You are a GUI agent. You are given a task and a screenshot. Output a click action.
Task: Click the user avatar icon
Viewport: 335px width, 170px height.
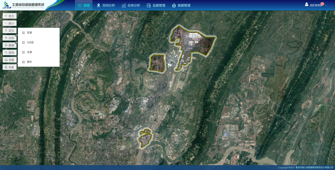(x=307, y=4)
